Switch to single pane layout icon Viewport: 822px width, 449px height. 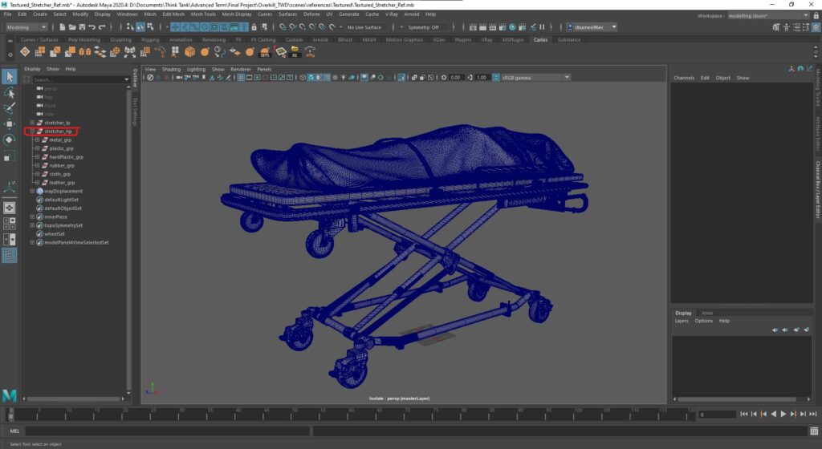click(10, 208)
